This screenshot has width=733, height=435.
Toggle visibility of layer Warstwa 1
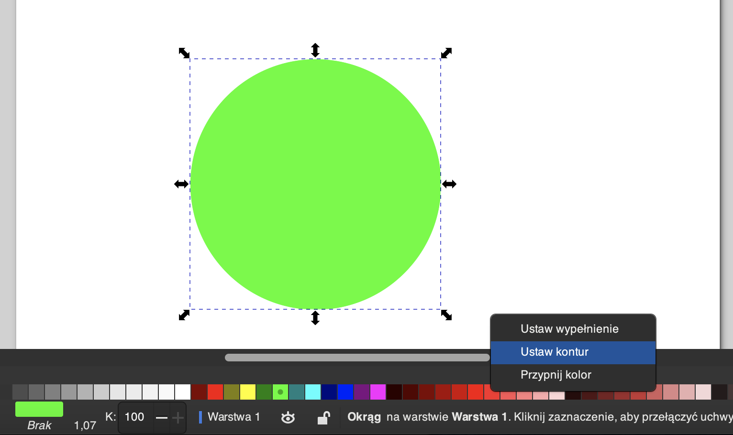coord(288,417)
